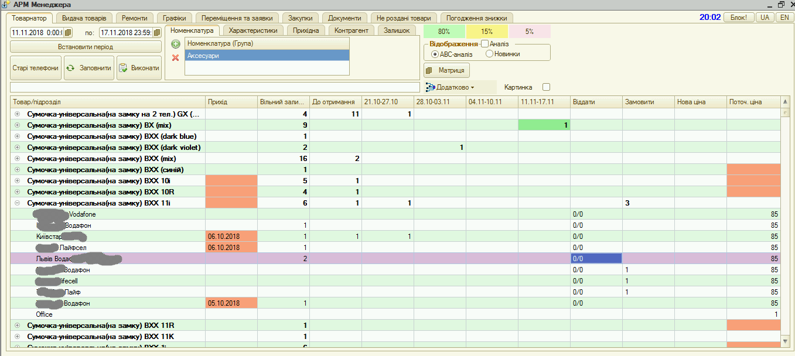This screenshot has width=795, height=356.
Task: Open calendar picker for the start date
Action: pyautogui.click(x=68, y=32)
